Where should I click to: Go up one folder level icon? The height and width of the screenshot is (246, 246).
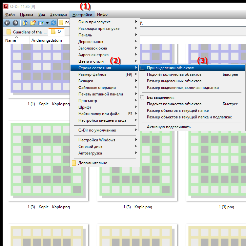point(25,23)
